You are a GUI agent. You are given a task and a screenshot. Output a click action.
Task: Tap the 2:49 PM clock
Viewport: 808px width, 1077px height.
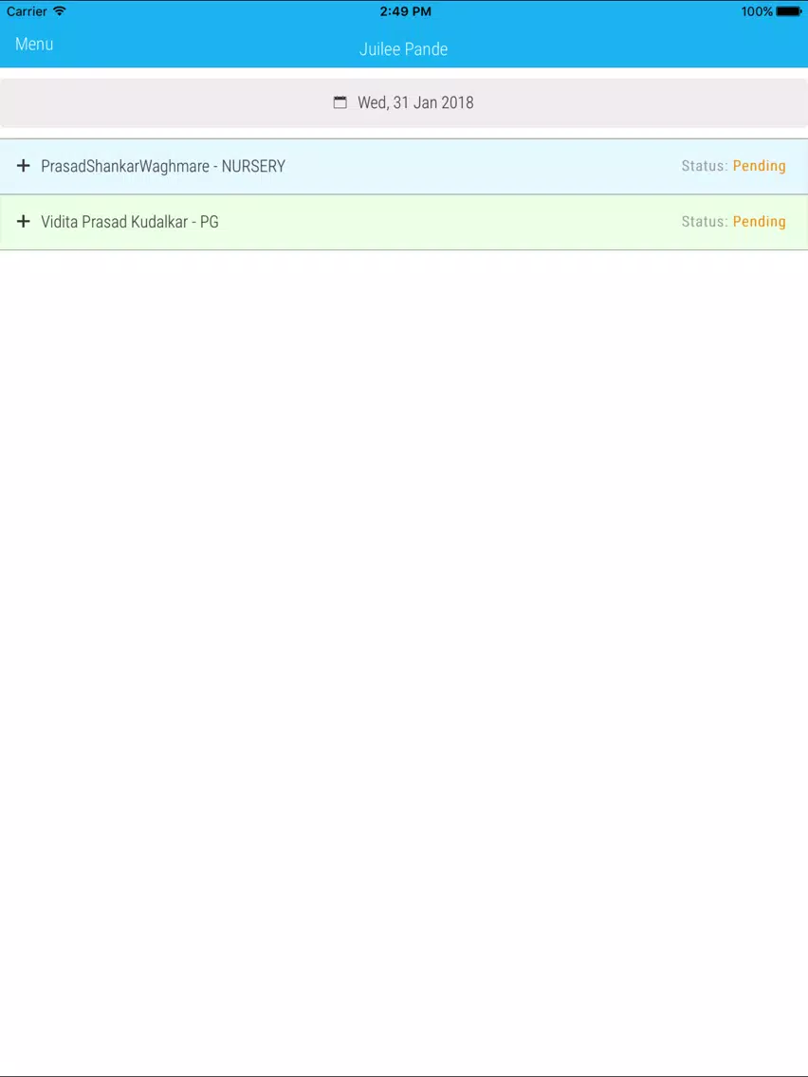coord(405,11)
